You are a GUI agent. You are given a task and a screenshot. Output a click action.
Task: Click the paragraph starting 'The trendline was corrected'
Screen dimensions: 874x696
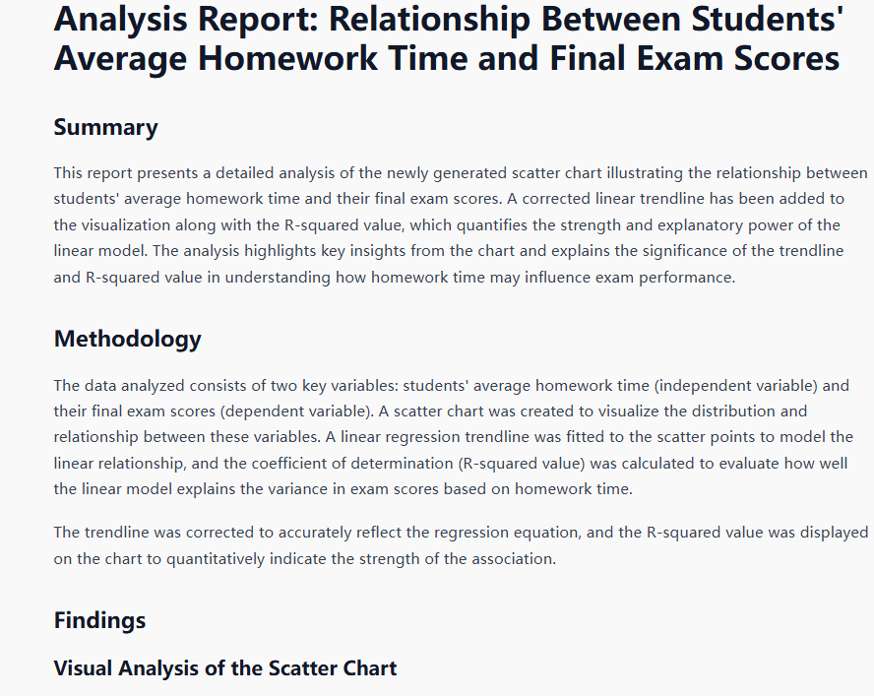461,545
